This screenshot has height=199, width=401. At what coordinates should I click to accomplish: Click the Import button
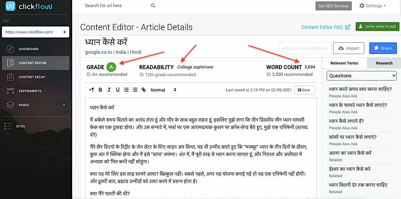pyautogui.click(x=349, y=48)
